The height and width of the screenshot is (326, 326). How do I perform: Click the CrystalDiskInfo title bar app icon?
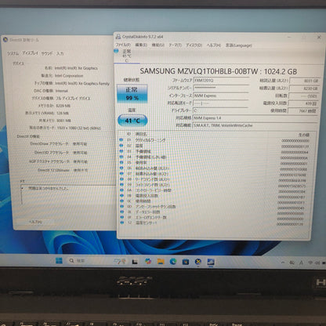pos(118,37)
